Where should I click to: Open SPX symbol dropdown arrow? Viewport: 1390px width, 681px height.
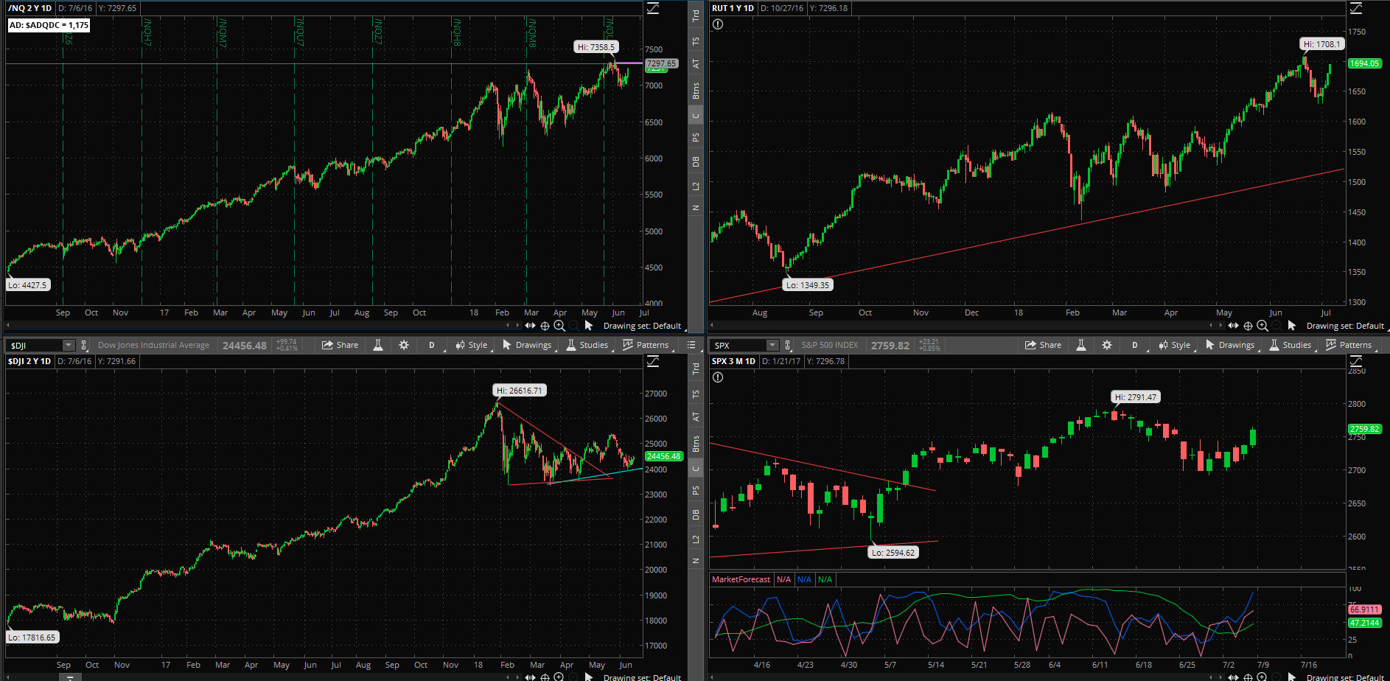point(772,345)
